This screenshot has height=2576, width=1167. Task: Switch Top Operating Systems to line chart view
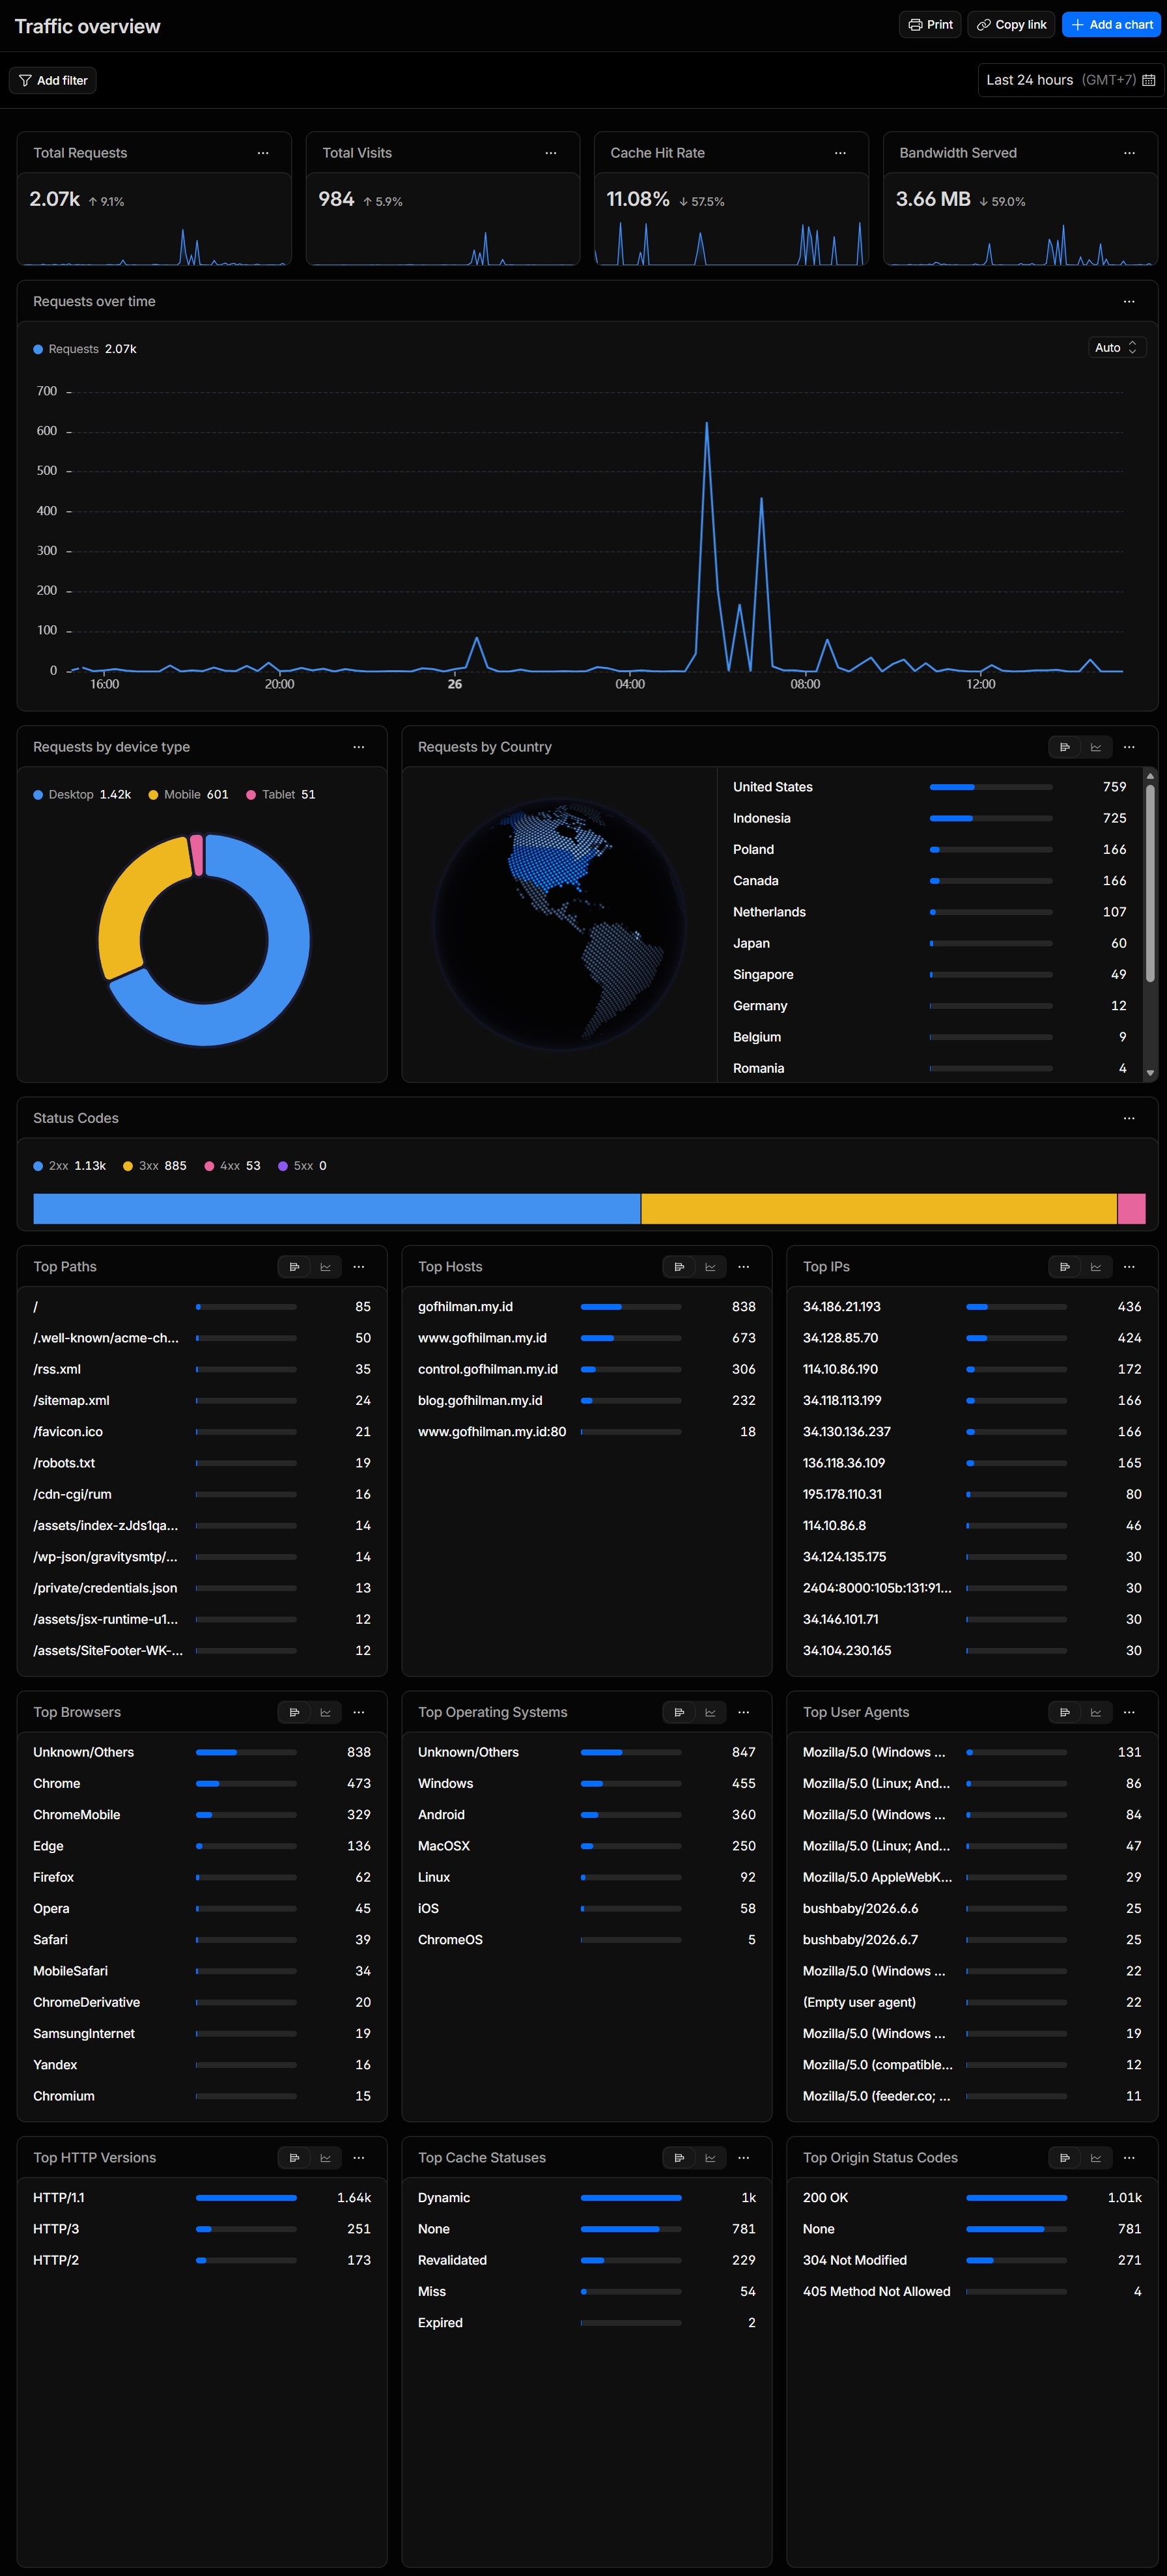pos(711,1712)
